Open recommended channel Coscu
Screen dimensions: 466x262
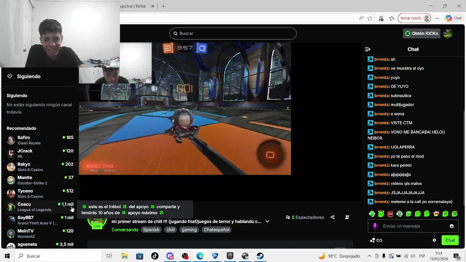pos(40,207)
